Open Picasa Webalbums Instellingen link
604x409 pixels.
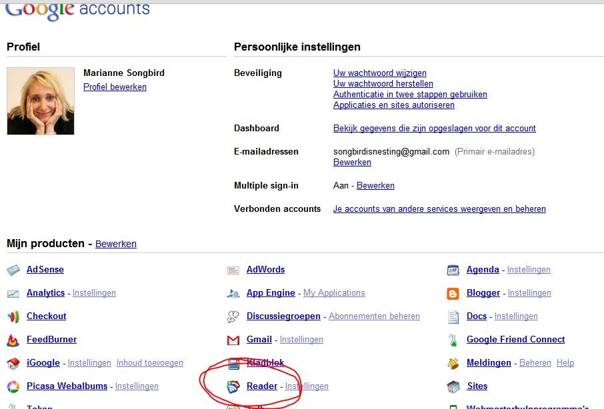click(x=137, y=386)
